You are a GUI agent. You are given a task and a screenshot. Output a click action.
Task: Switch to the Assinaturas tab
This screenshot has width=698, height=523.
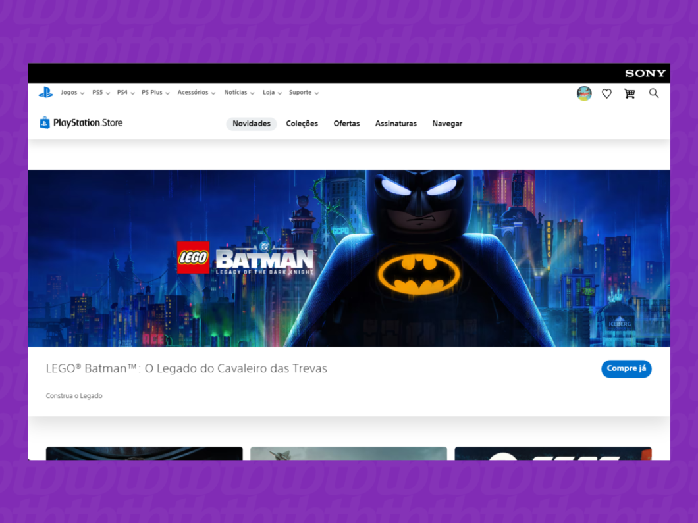click(x=396, y=124)
